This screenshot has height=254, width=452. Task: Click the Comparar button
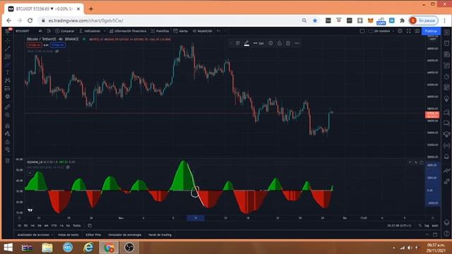[65, 31]
